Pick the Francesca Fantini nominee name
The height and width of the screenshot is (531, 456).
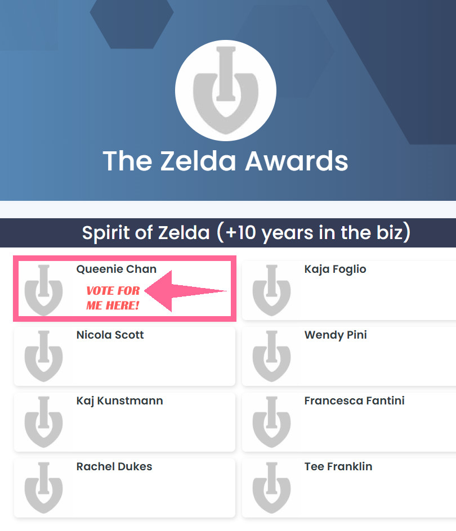tap(354, 401)
